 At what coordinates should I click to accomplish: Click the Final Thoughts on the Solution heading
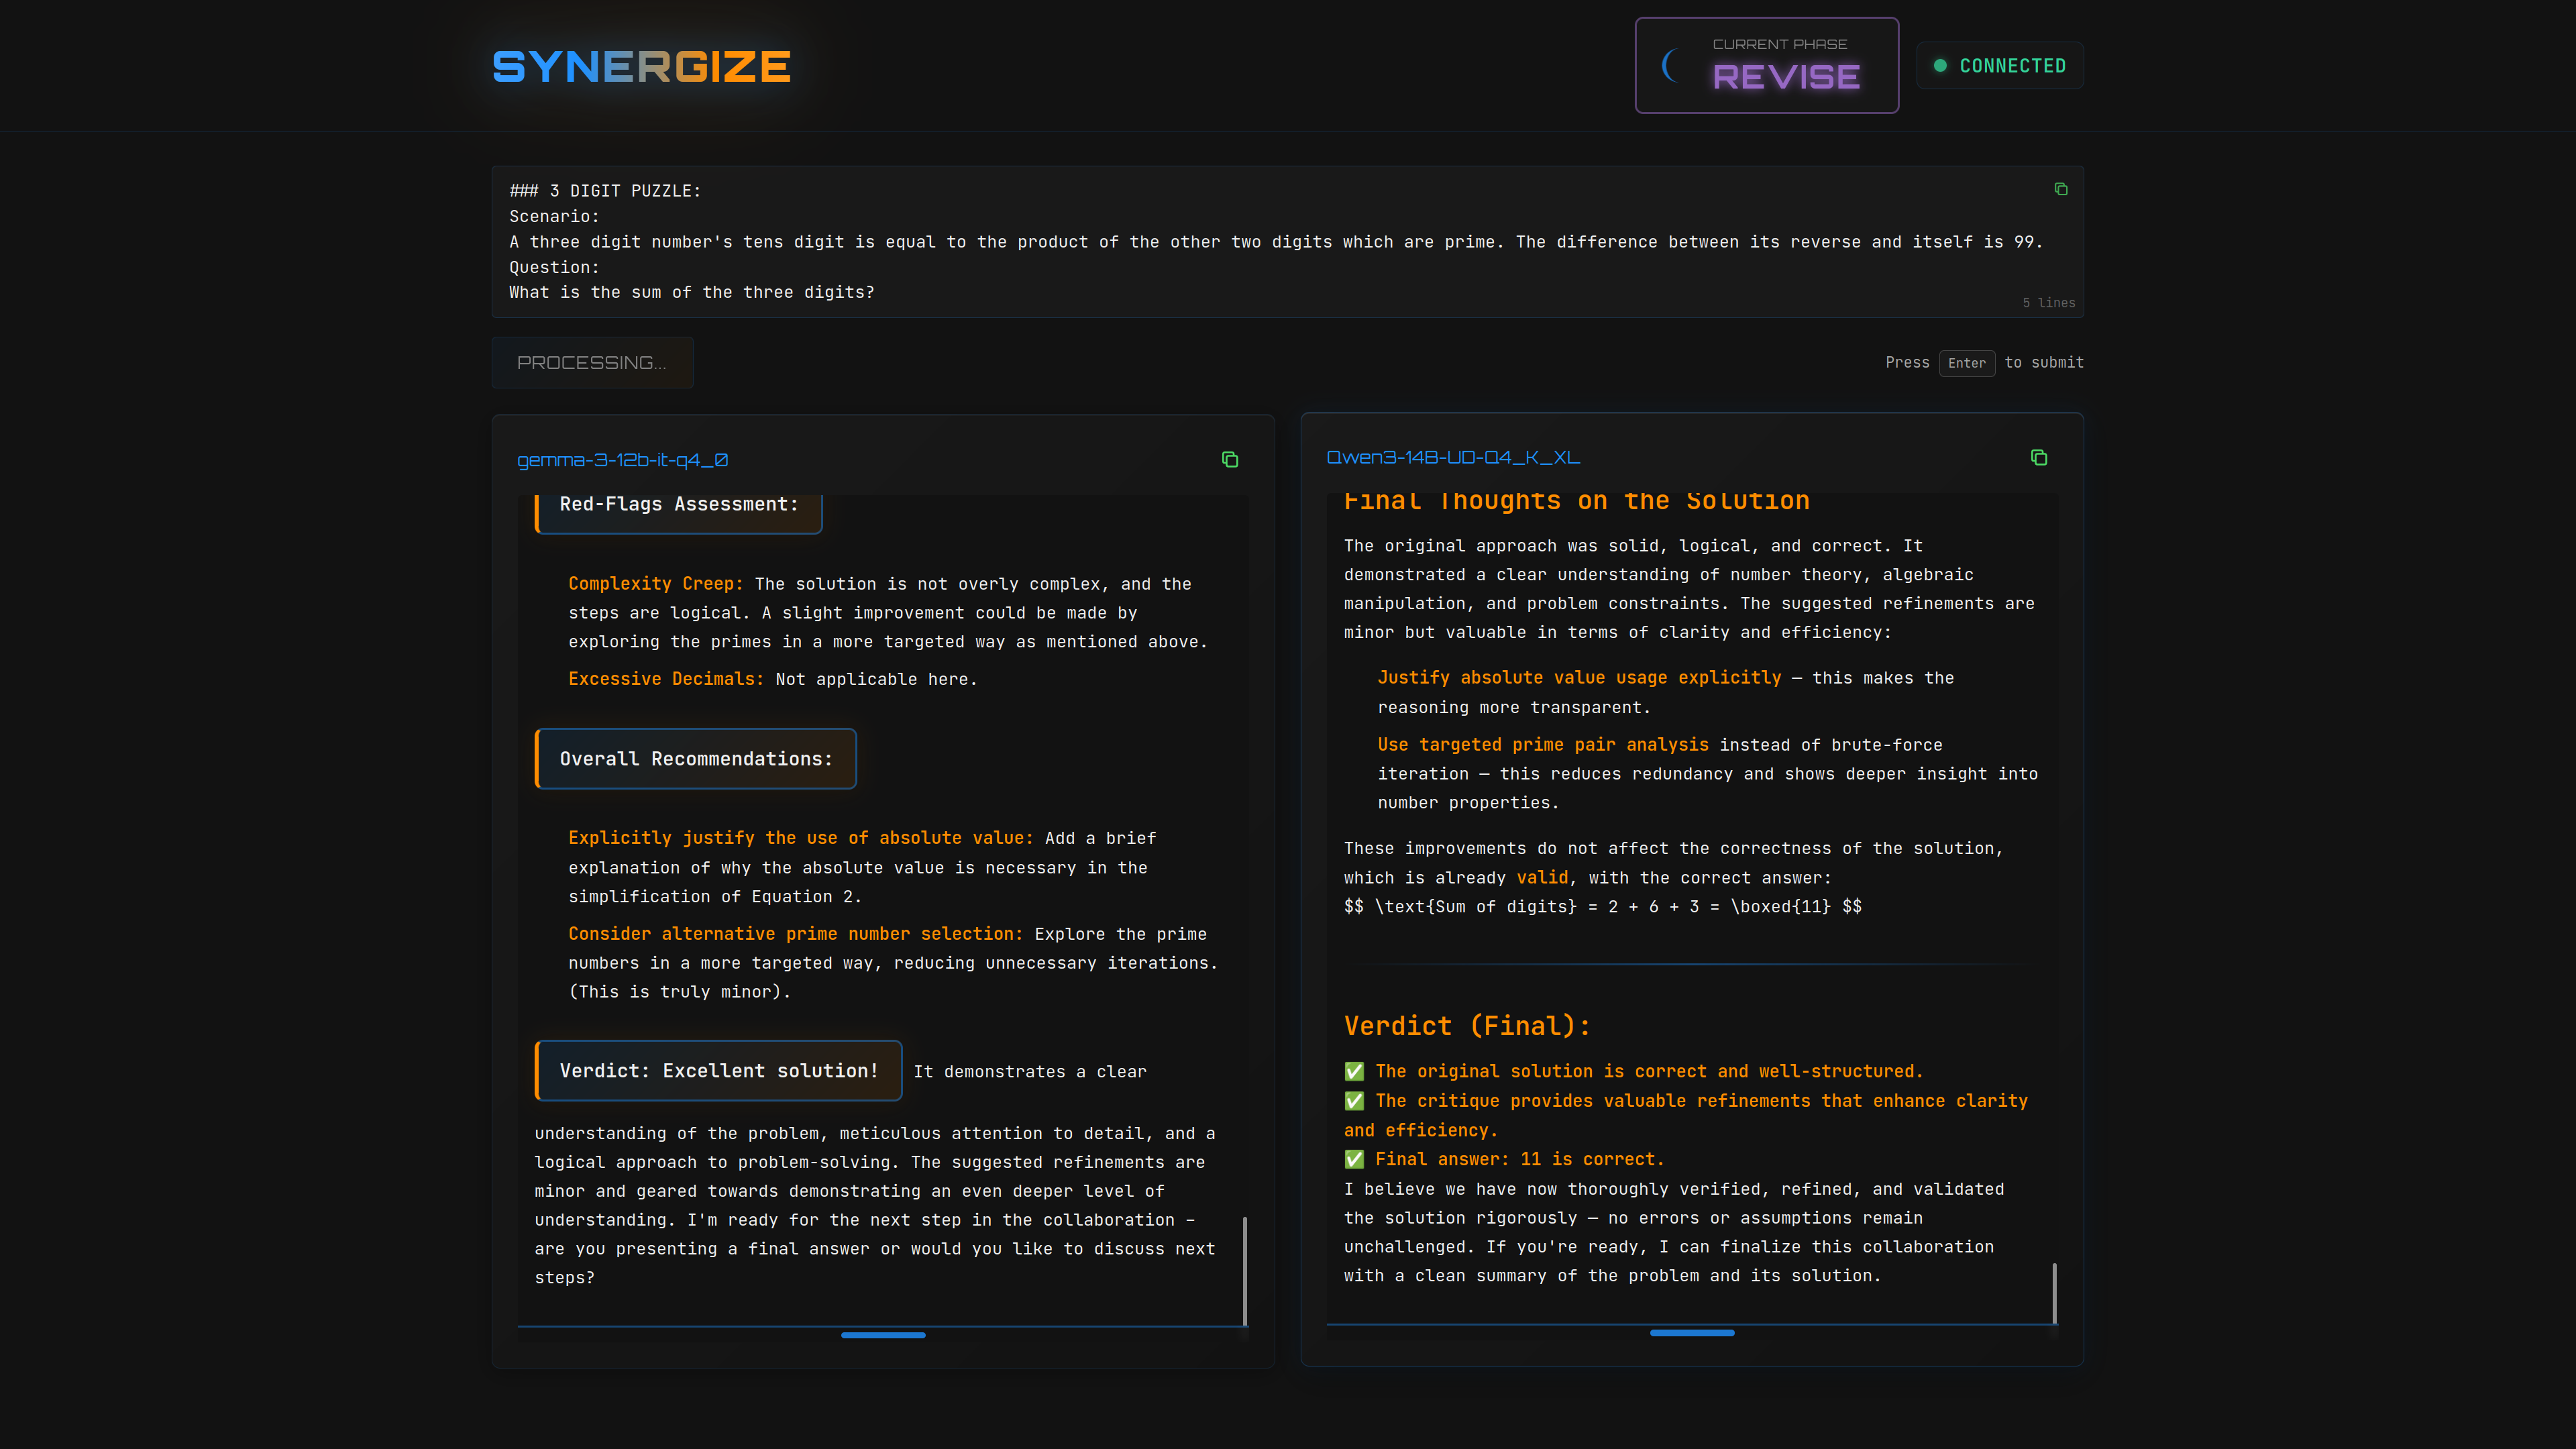[1577, 501]
